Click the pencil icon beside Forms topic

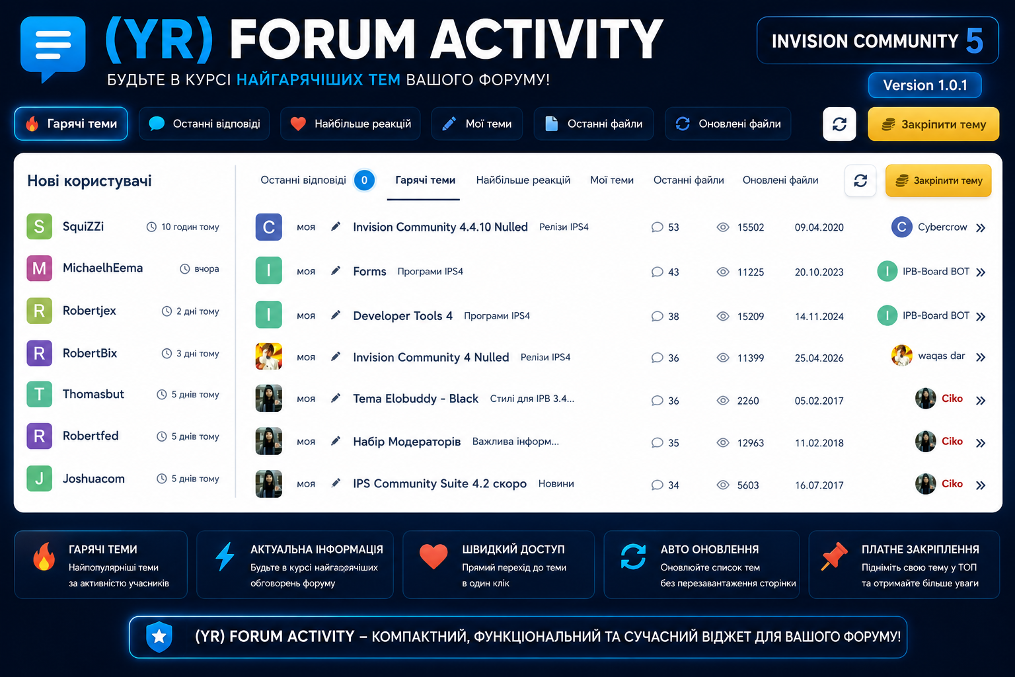336,270
